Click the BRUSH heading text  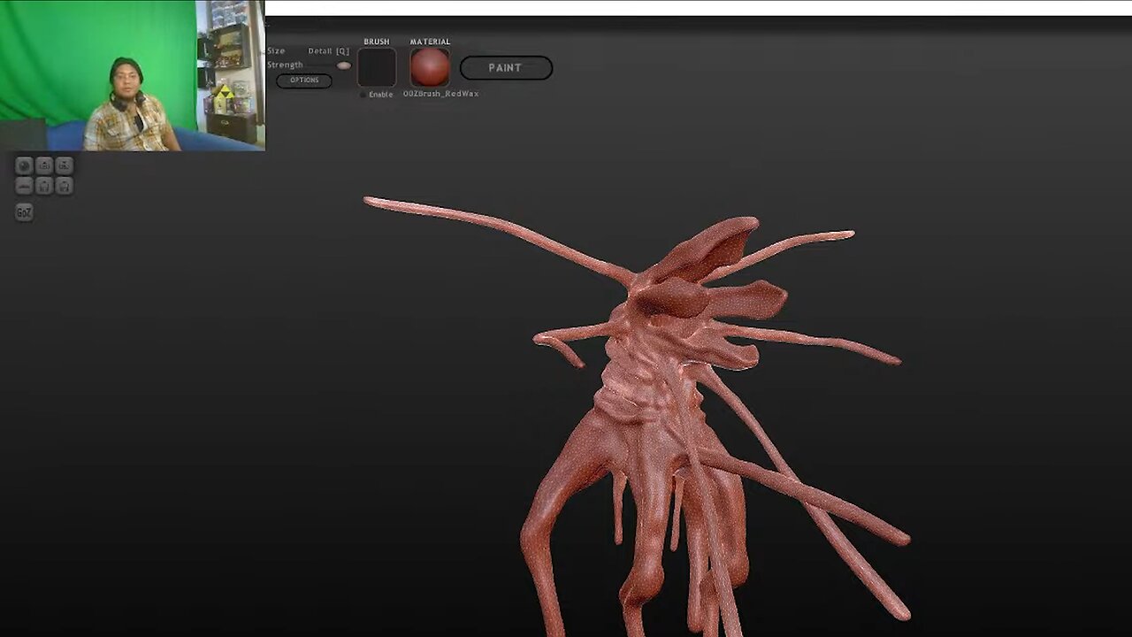377,42
